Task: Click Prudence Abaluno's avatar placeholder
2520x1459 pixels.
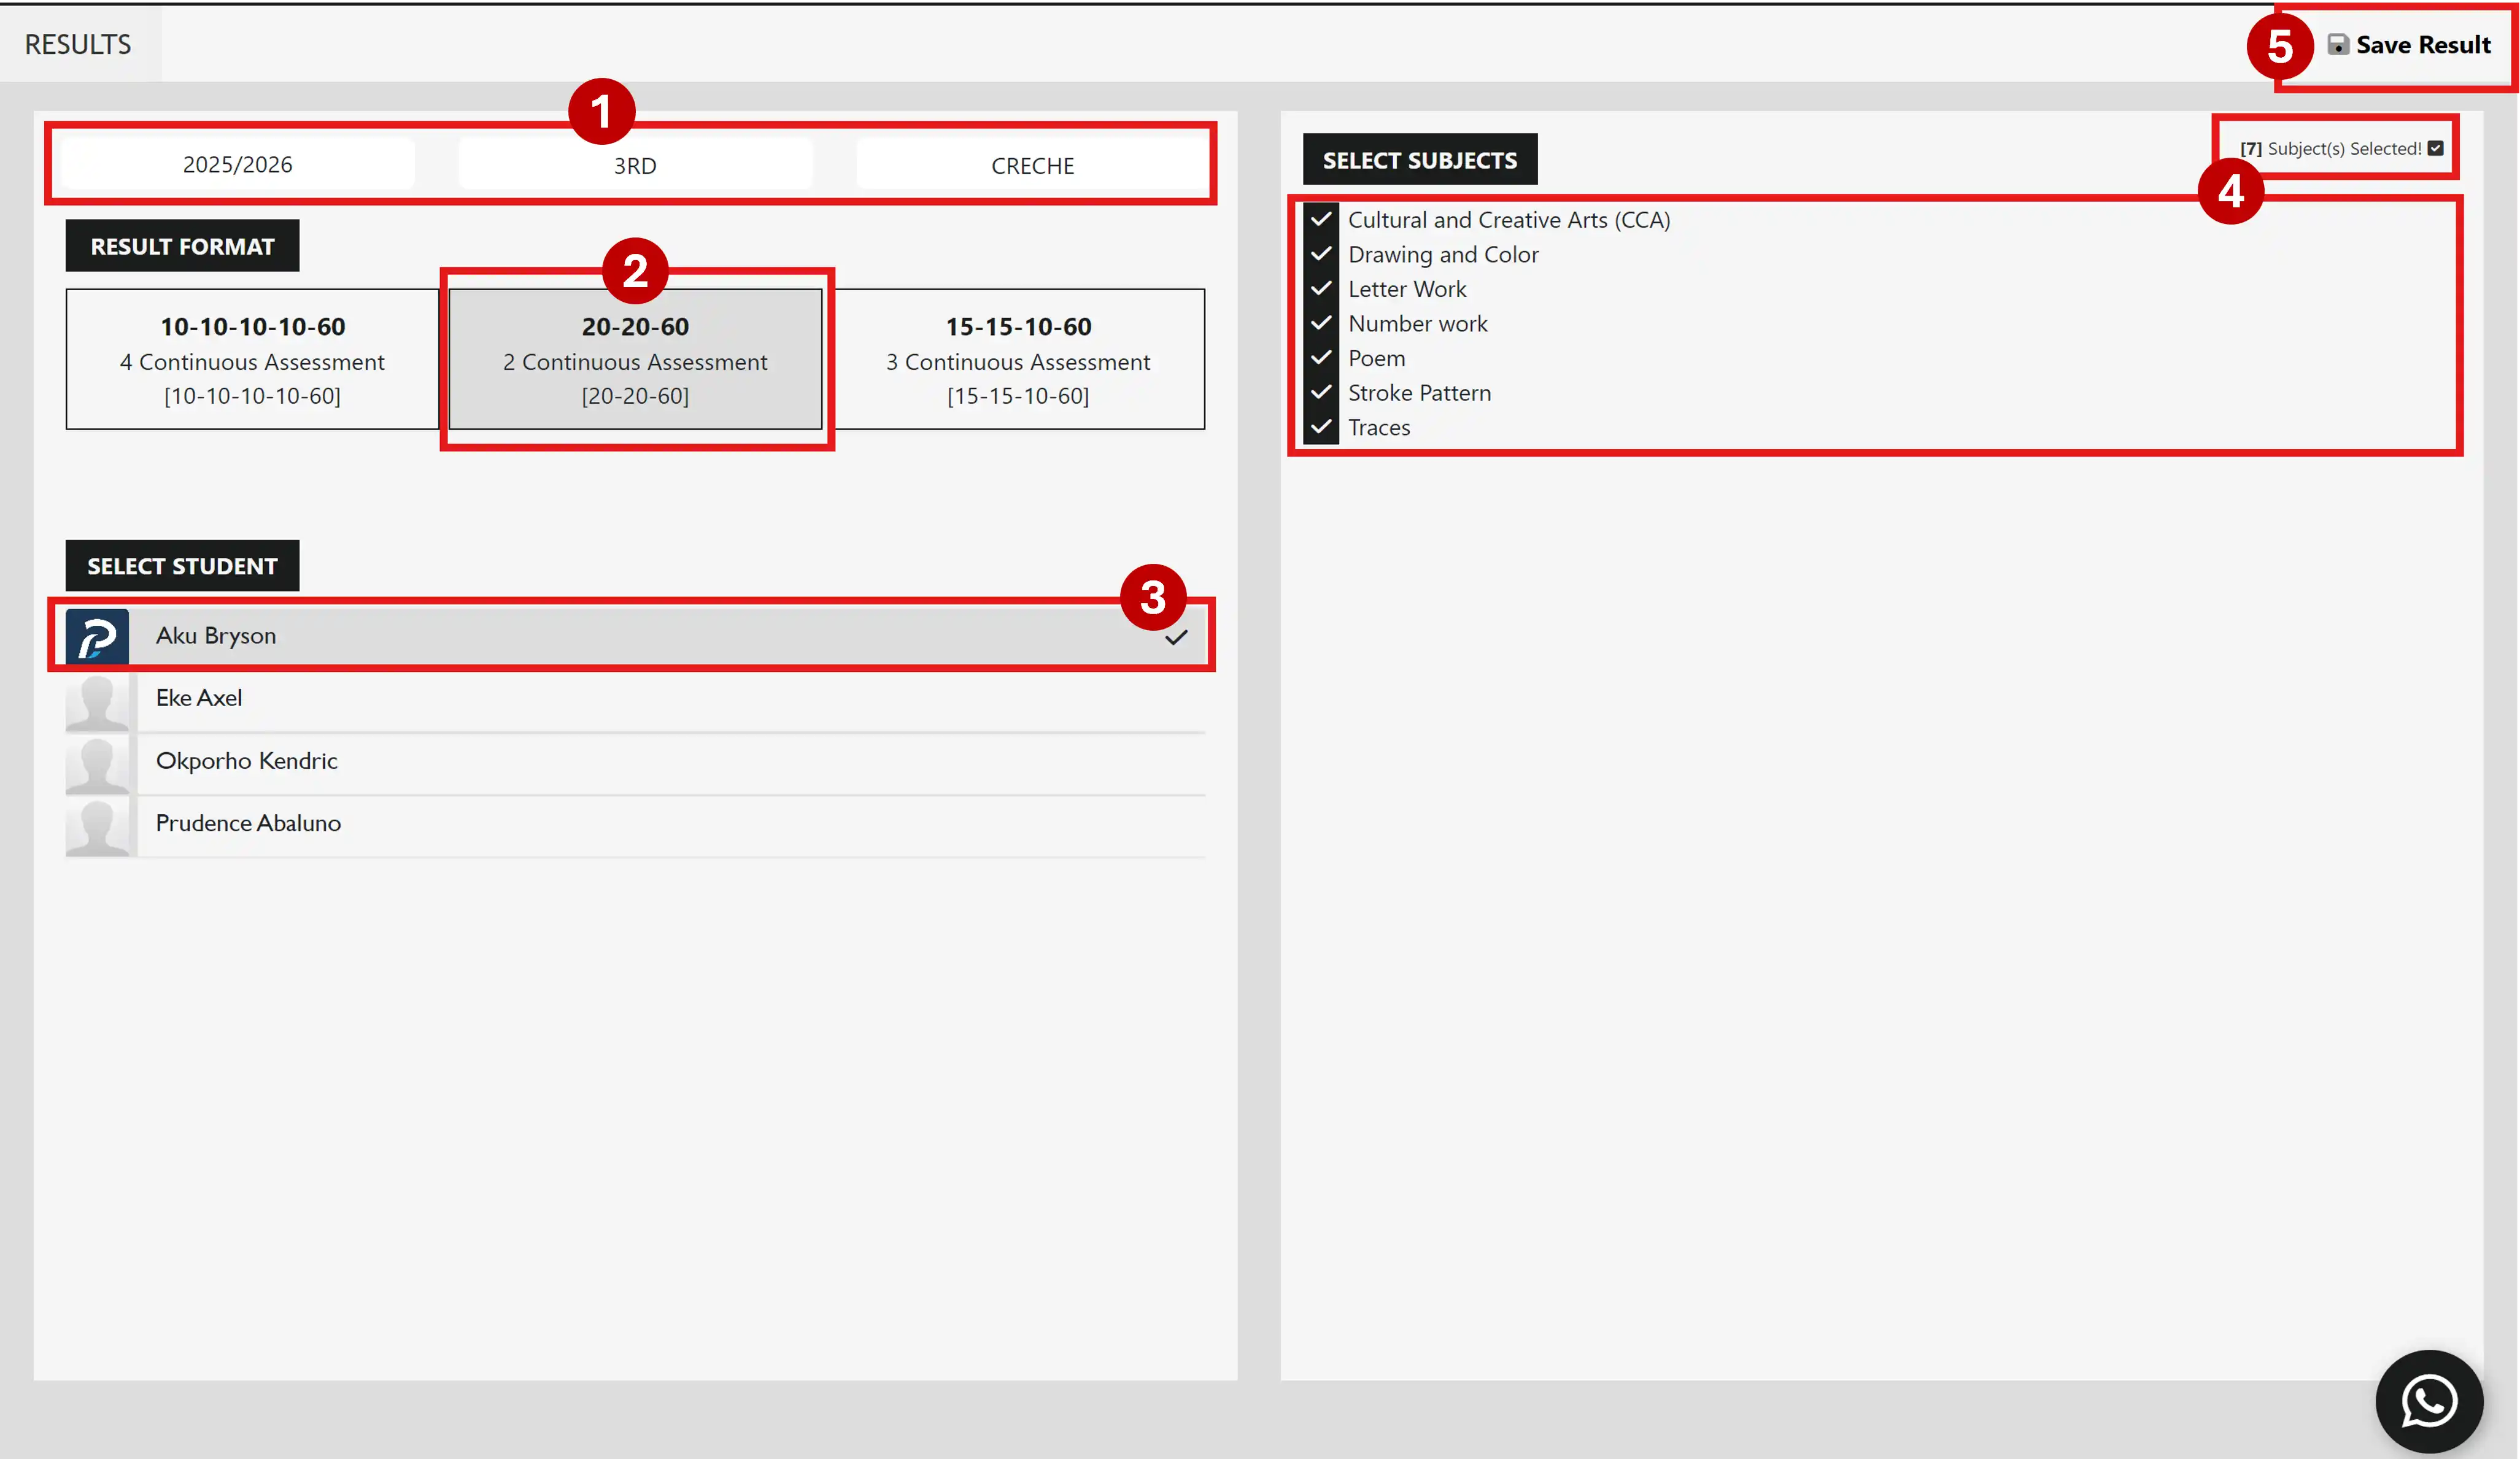Action: [97, 828]
